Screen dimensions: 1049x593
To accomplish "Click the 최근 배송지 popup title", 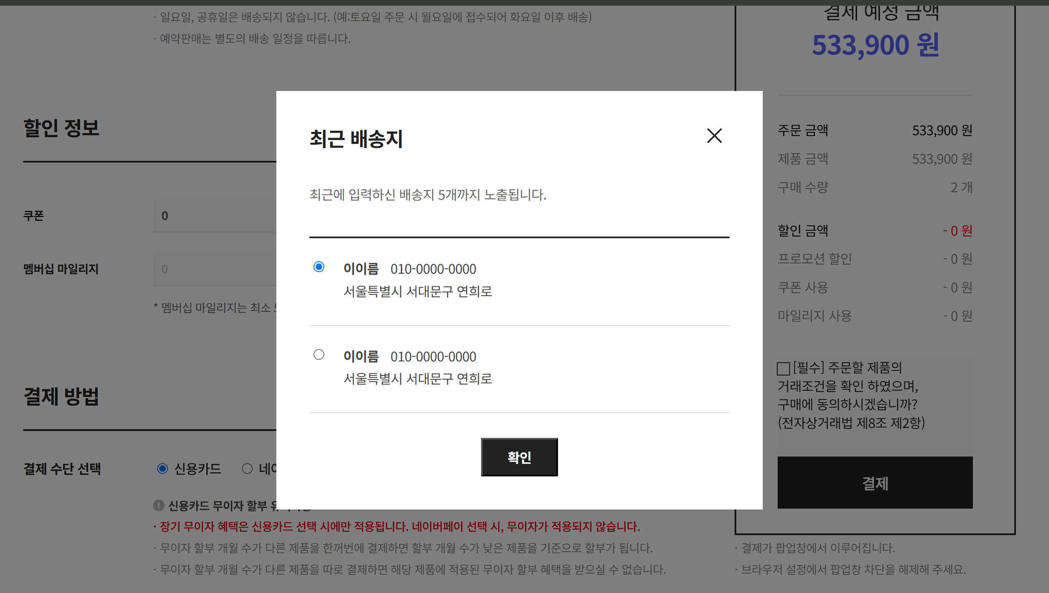I will tap(356, 139).
